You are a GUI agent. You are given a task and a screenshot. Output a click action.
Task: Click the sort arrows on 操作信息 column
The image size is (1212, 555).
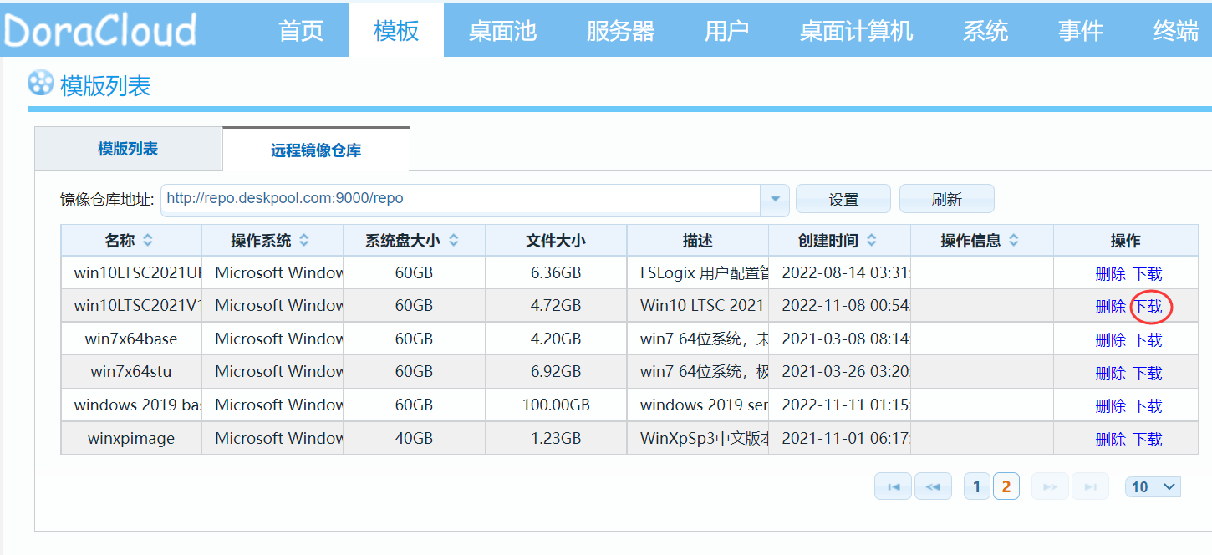pyautogui.click(x=1015, y=240)
